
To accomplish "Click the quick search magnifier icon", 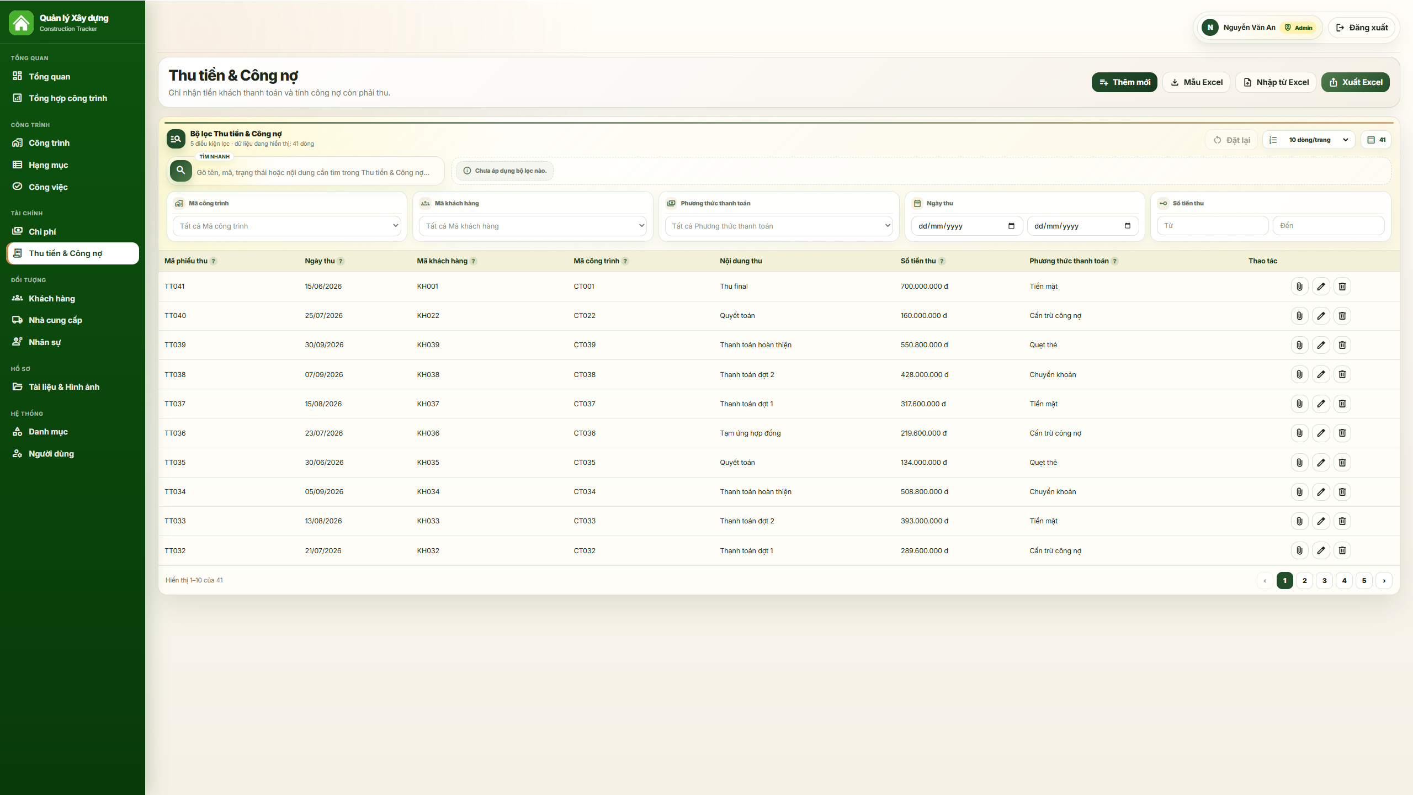I will 180,171.
